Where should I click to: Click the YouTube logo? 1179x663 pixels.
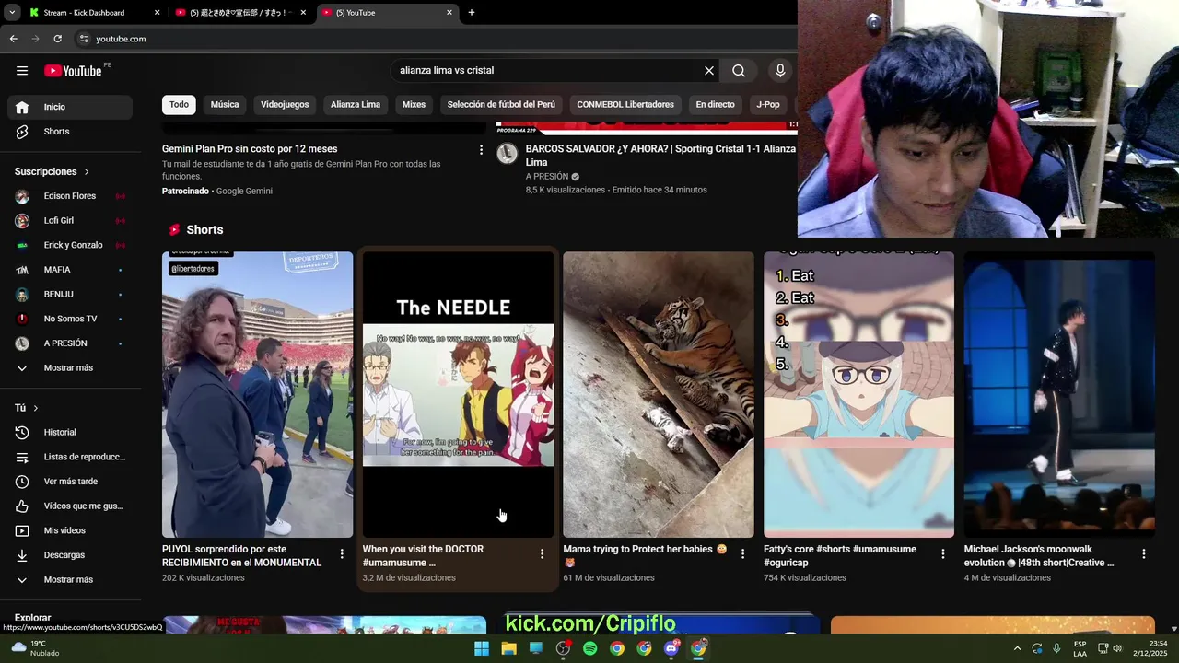[x=73, y=71]
